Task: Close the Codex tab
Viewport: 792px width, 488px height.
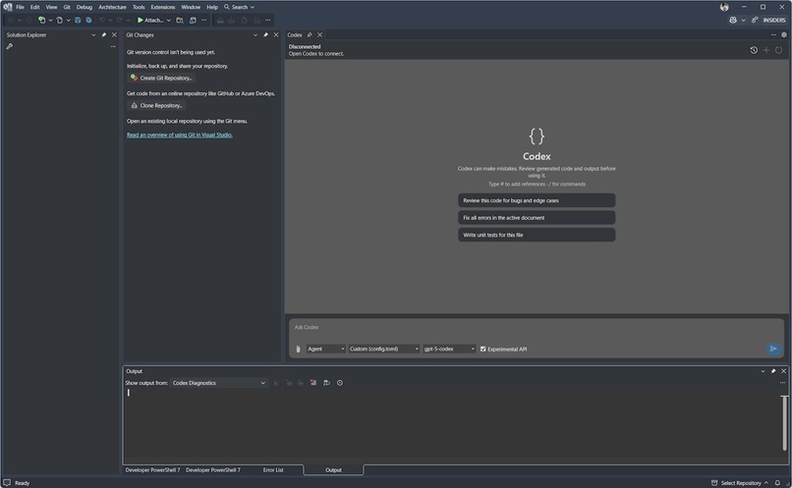Action: [319, 34]
